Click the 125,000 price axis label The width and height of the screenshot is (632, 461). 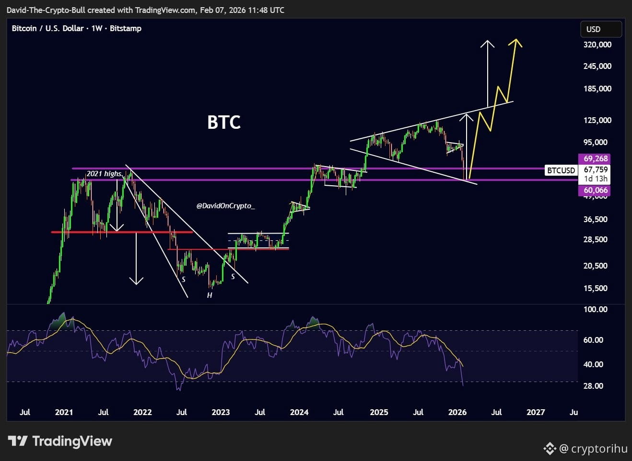(x=597, y=120)
